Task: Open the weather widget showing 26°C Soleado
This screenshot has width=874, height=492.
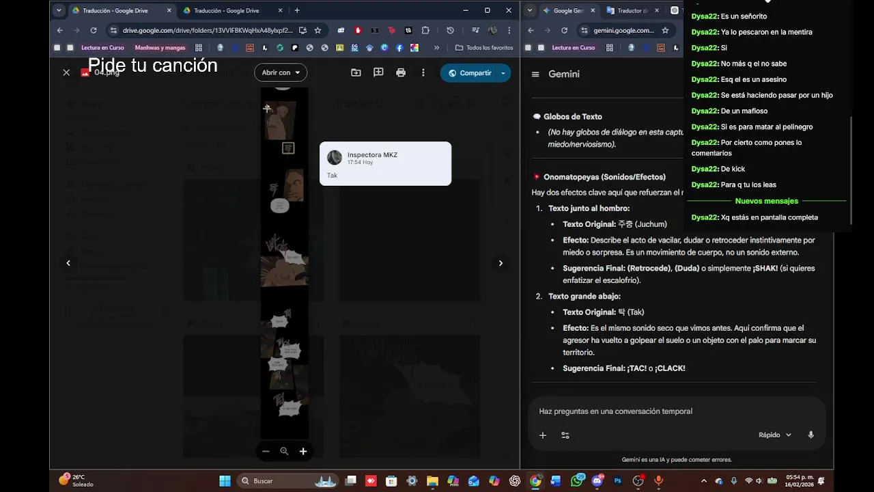Action: (x=76, y=481)
